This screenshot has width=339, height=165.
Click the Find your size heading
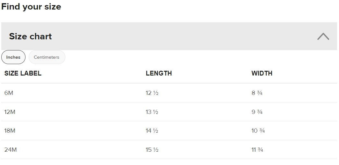[x=31, y=7]
